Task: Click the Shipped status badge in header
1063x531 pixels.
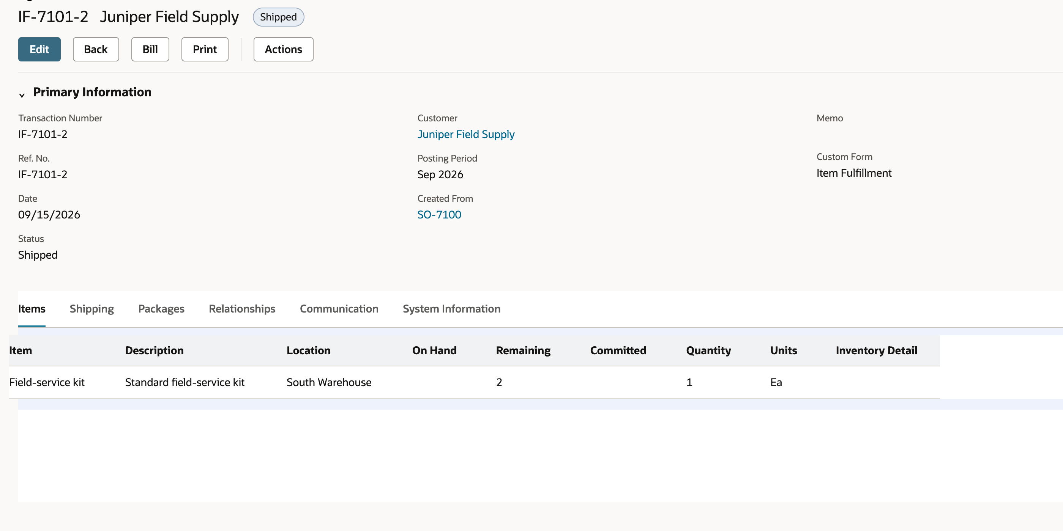Action: tap(278, 17)
